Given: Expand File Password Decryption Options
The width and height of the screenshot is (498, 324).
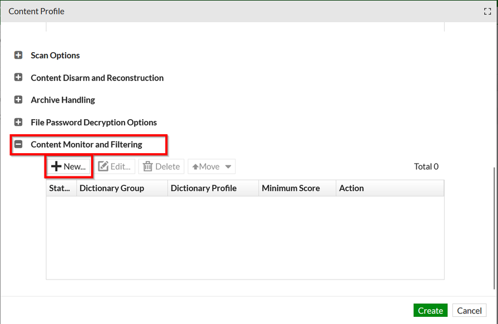Looking at the screenshot, I should pos(18,122).
